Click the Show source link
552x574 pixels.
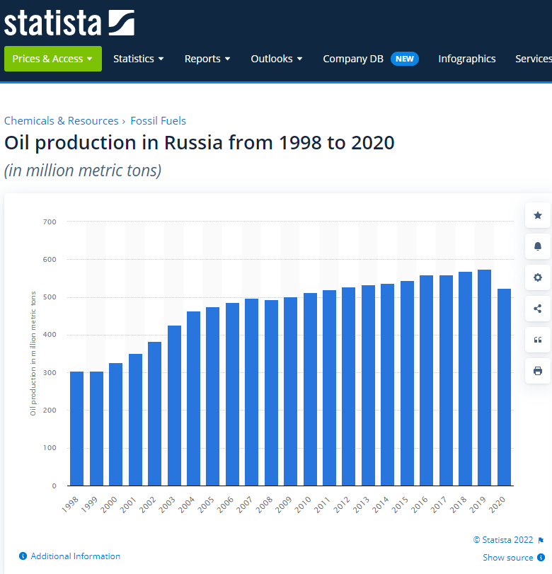click(x=508, y=558)
